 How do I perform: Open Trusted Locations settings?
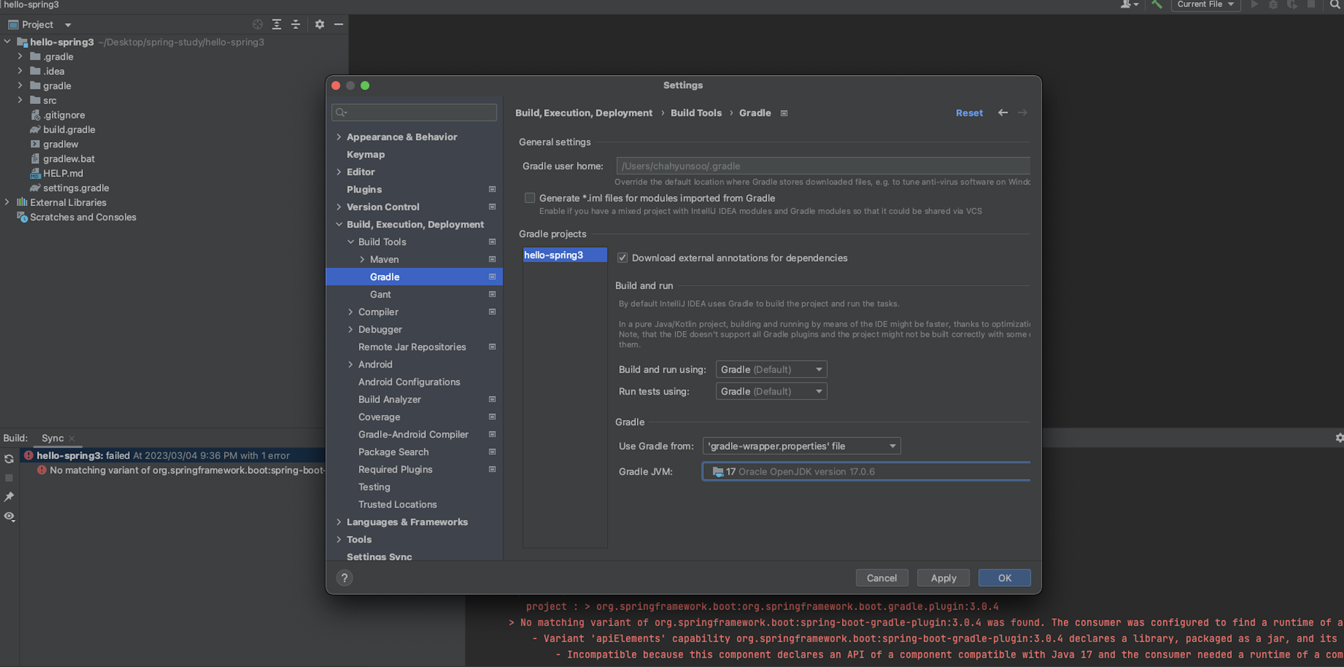click(x=397, y=504)
